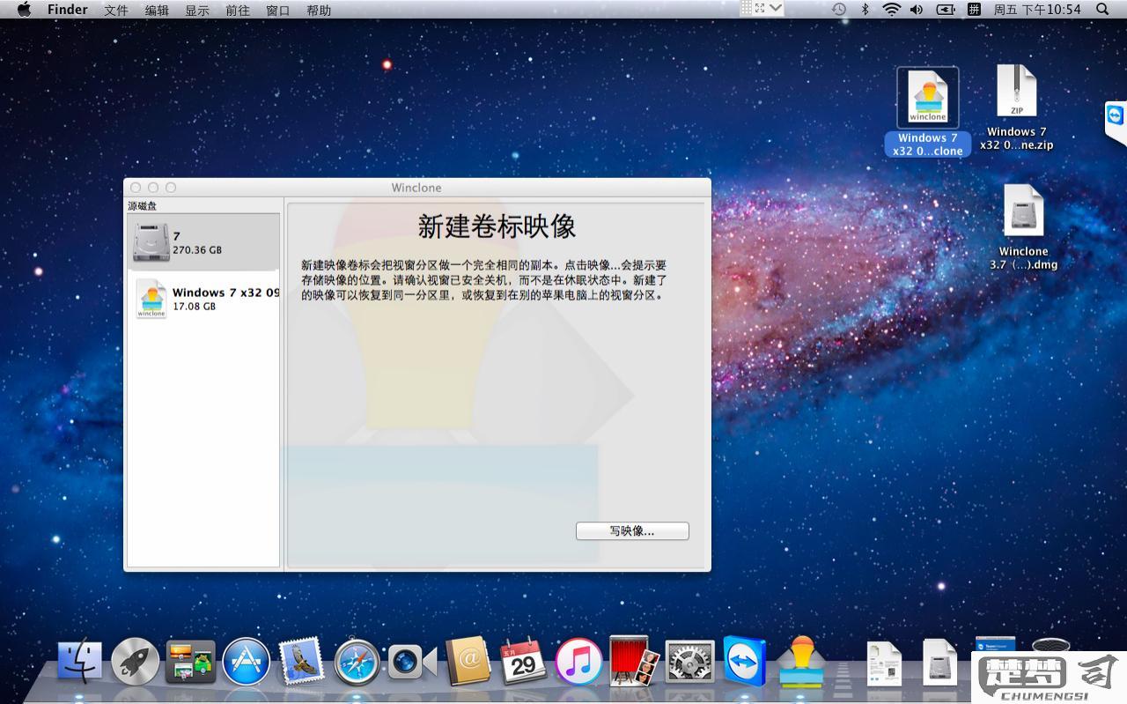The image size is (1127, 704).
Task: Click TeamViewer side panel tab at screen edge
Action: click(x=1116, y=123)
